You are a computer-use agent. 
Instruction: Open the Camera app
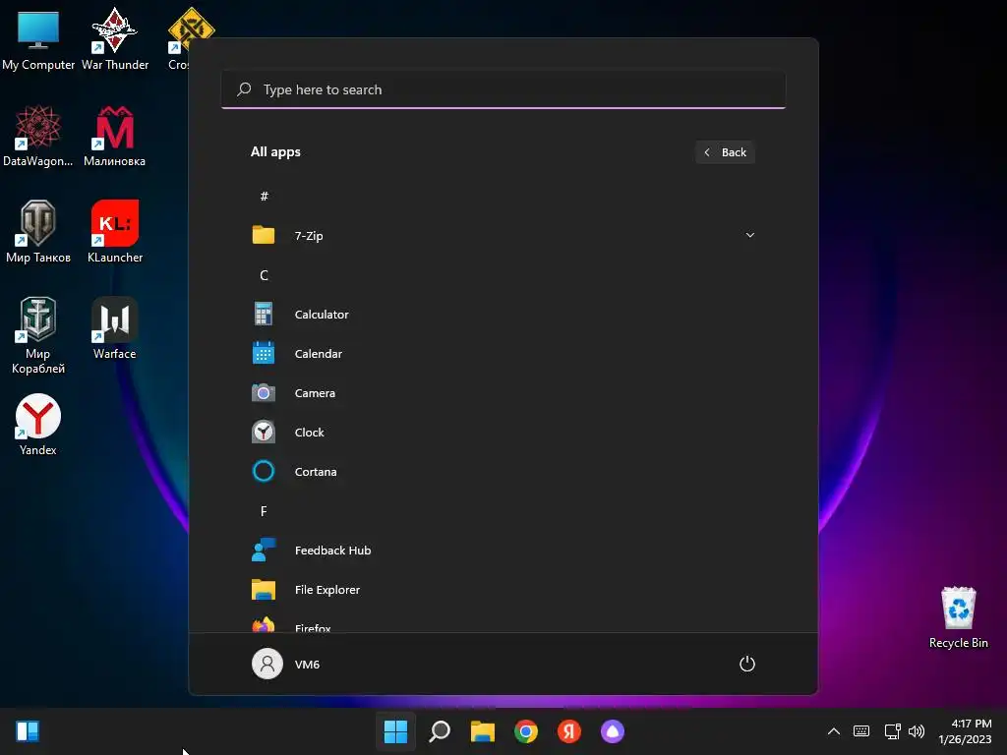coord(503,393)
